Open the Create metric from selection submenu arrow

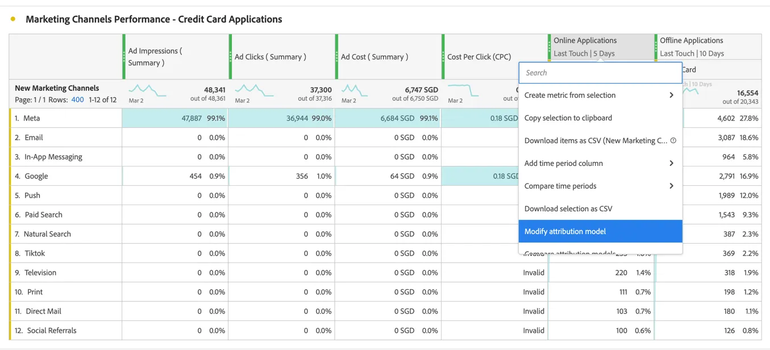[672, 95]
